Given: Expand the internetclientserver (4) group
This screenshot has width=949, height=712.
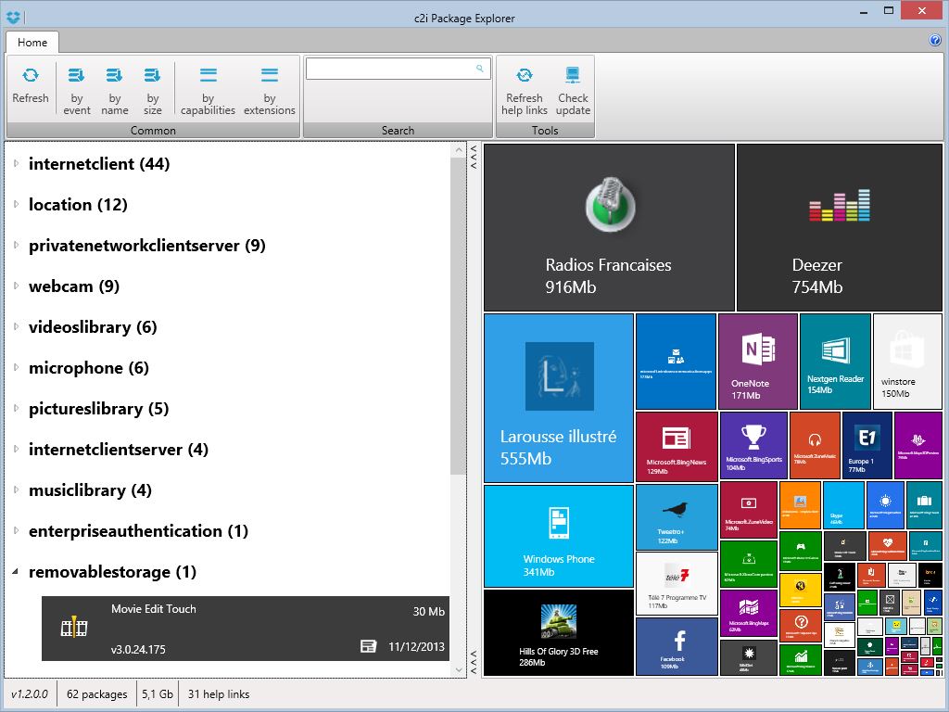Looking at the screenshot, I should [x=17, y=450].
